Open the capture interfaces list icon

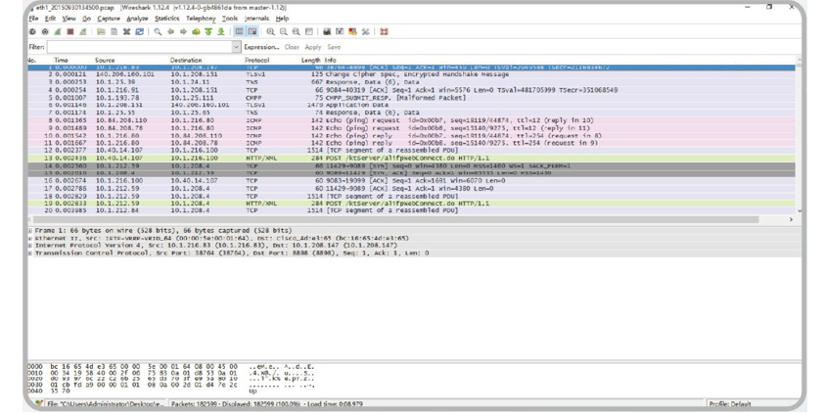click(x=32, y=31)
